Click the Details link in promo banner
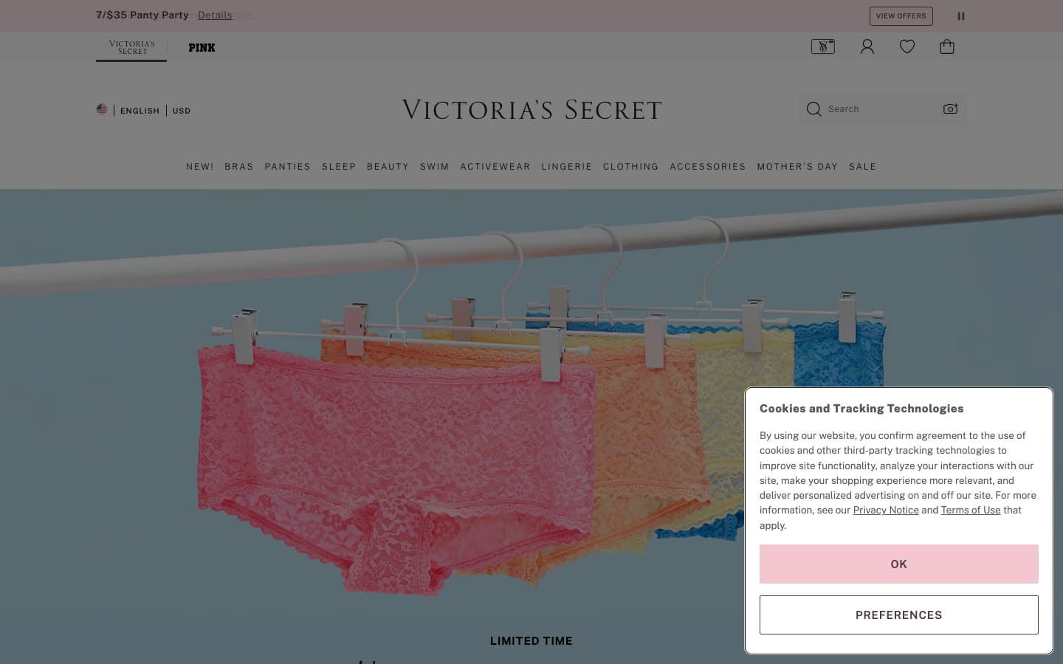 tap(215, 15)
